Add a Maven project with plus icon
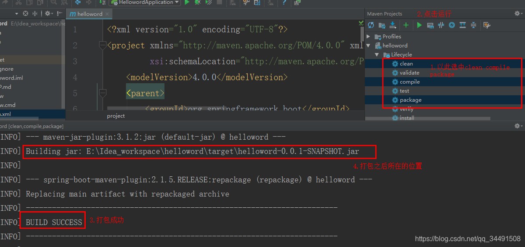The image size is (525, 247). coord(406,25)
